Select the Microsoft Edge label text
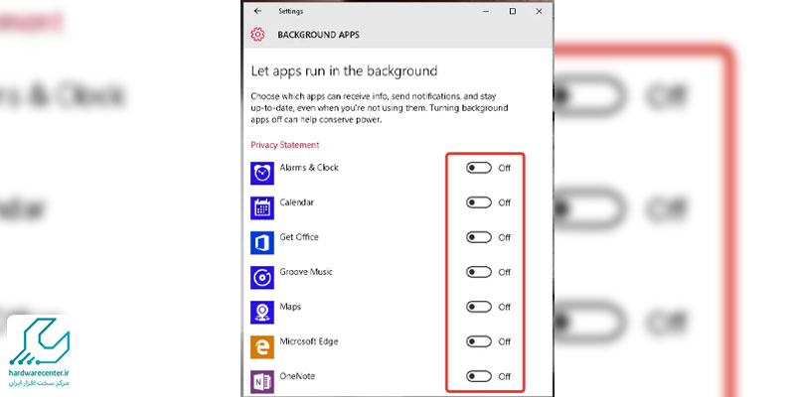Viewport: 795px width, 397px height. [x=309, y=341]
